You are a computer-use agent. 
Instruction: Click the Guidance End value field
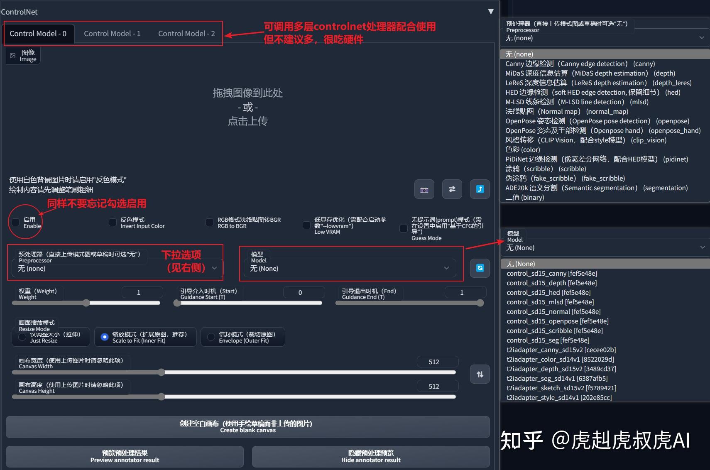coord(465,292)
